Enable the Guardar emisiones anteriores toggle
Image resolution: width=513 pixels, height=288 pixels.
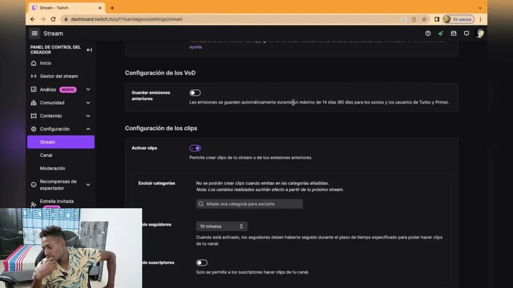(195, 93)
